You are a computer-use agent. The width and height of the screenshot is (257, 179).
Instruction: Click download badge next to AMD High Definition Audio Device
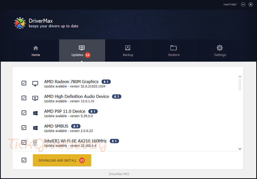point(116,97)
